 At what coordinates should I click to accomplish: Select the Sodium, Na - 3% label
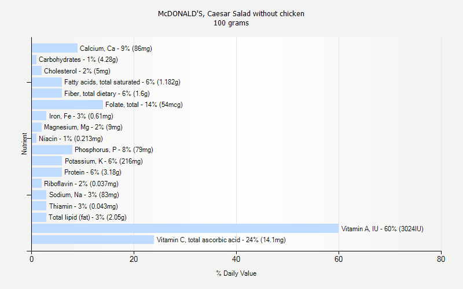[x=84, y=195]
